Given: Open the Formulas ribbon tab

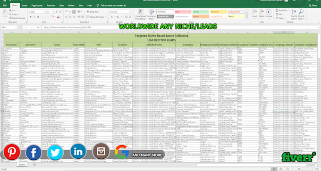Looking at the screenshot, I should click(51, 6).
